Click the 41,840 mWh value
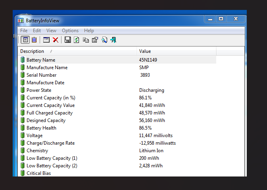 click(152, 105)
